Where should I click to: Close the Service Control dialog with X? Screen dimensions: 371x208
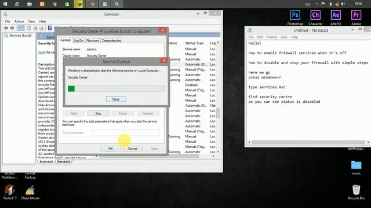(x=163, y=61)
